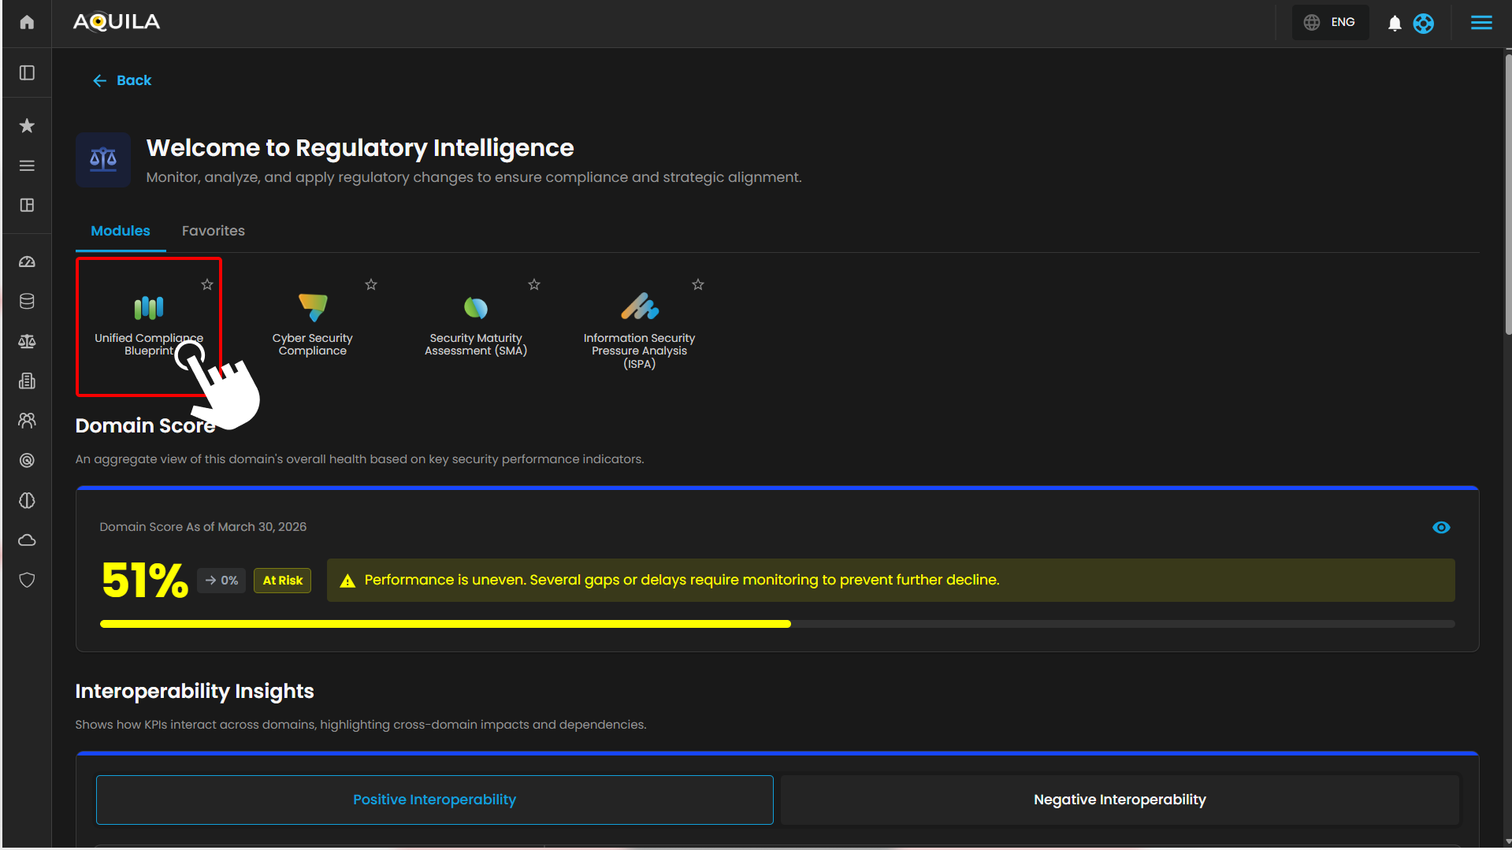Screen dimensions: 1512x850
Task: Open the target icon in sidebar
Action: tap(27, 460)
